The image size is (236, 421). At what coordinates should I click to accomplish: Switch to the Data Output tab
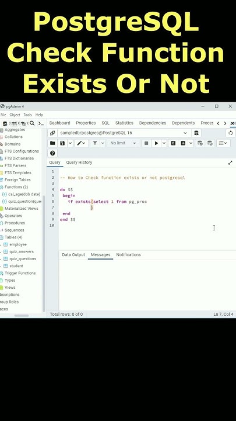click(x=73, y=254)
